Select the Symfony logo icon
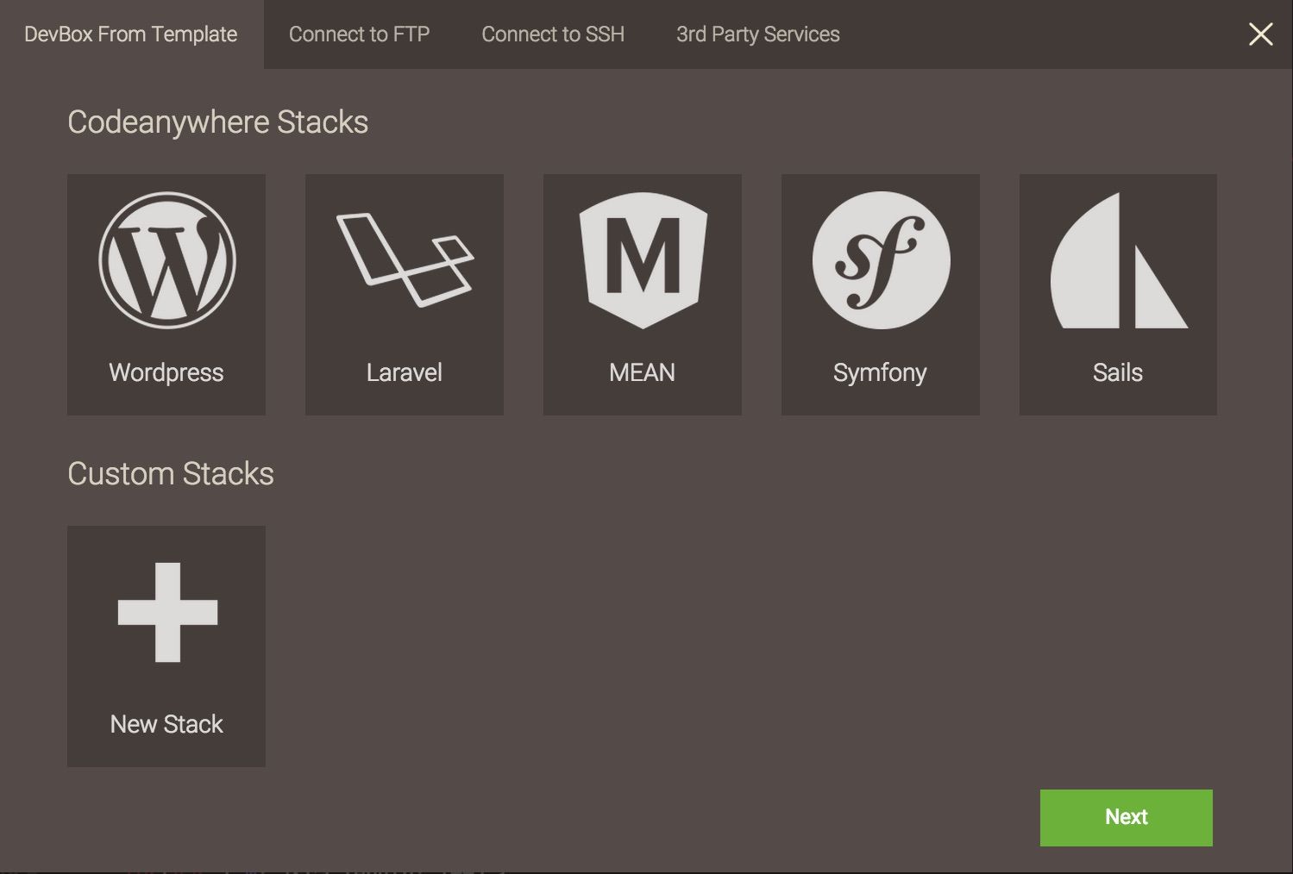The image size is (1293, 874). coord(881,260)
